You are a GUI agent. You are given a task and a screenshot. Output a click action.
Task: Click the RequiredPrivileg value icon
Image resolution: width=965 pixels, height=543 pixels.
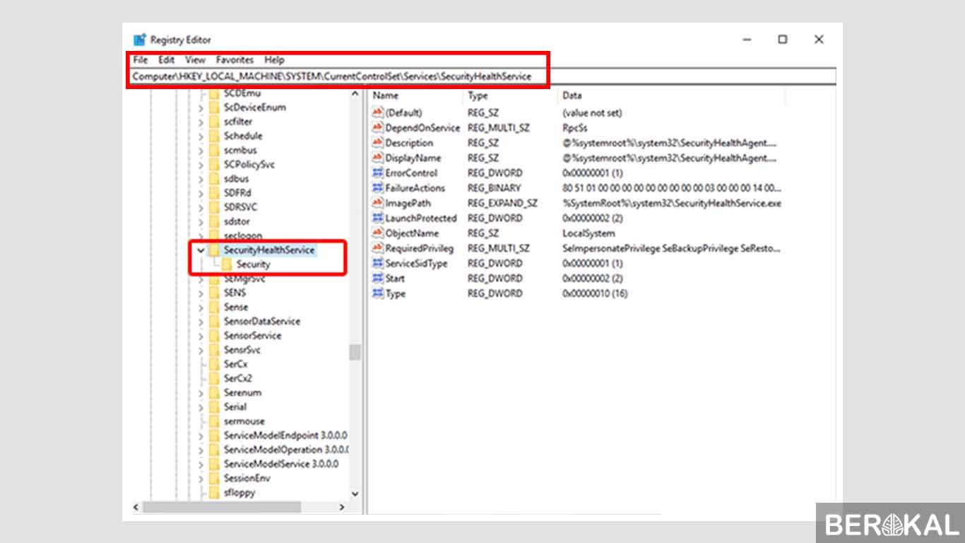tap(377, 248)
